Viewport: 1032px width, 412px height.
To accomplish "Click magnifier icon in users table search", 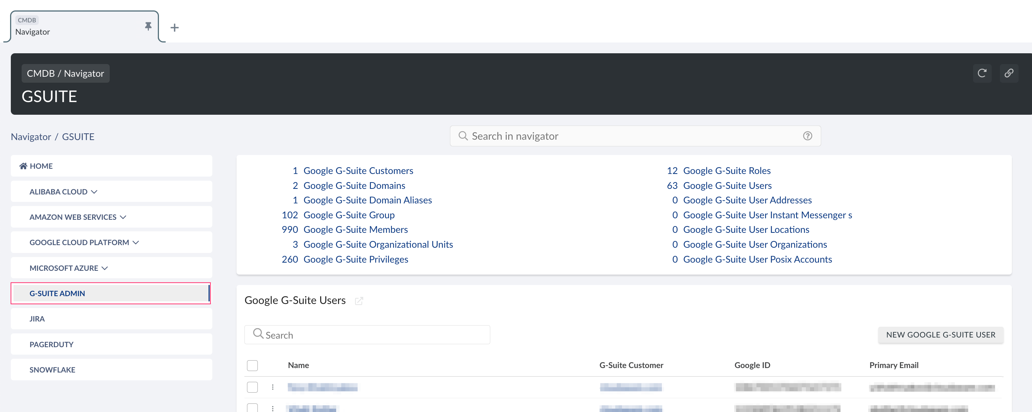I will [258, 334].
